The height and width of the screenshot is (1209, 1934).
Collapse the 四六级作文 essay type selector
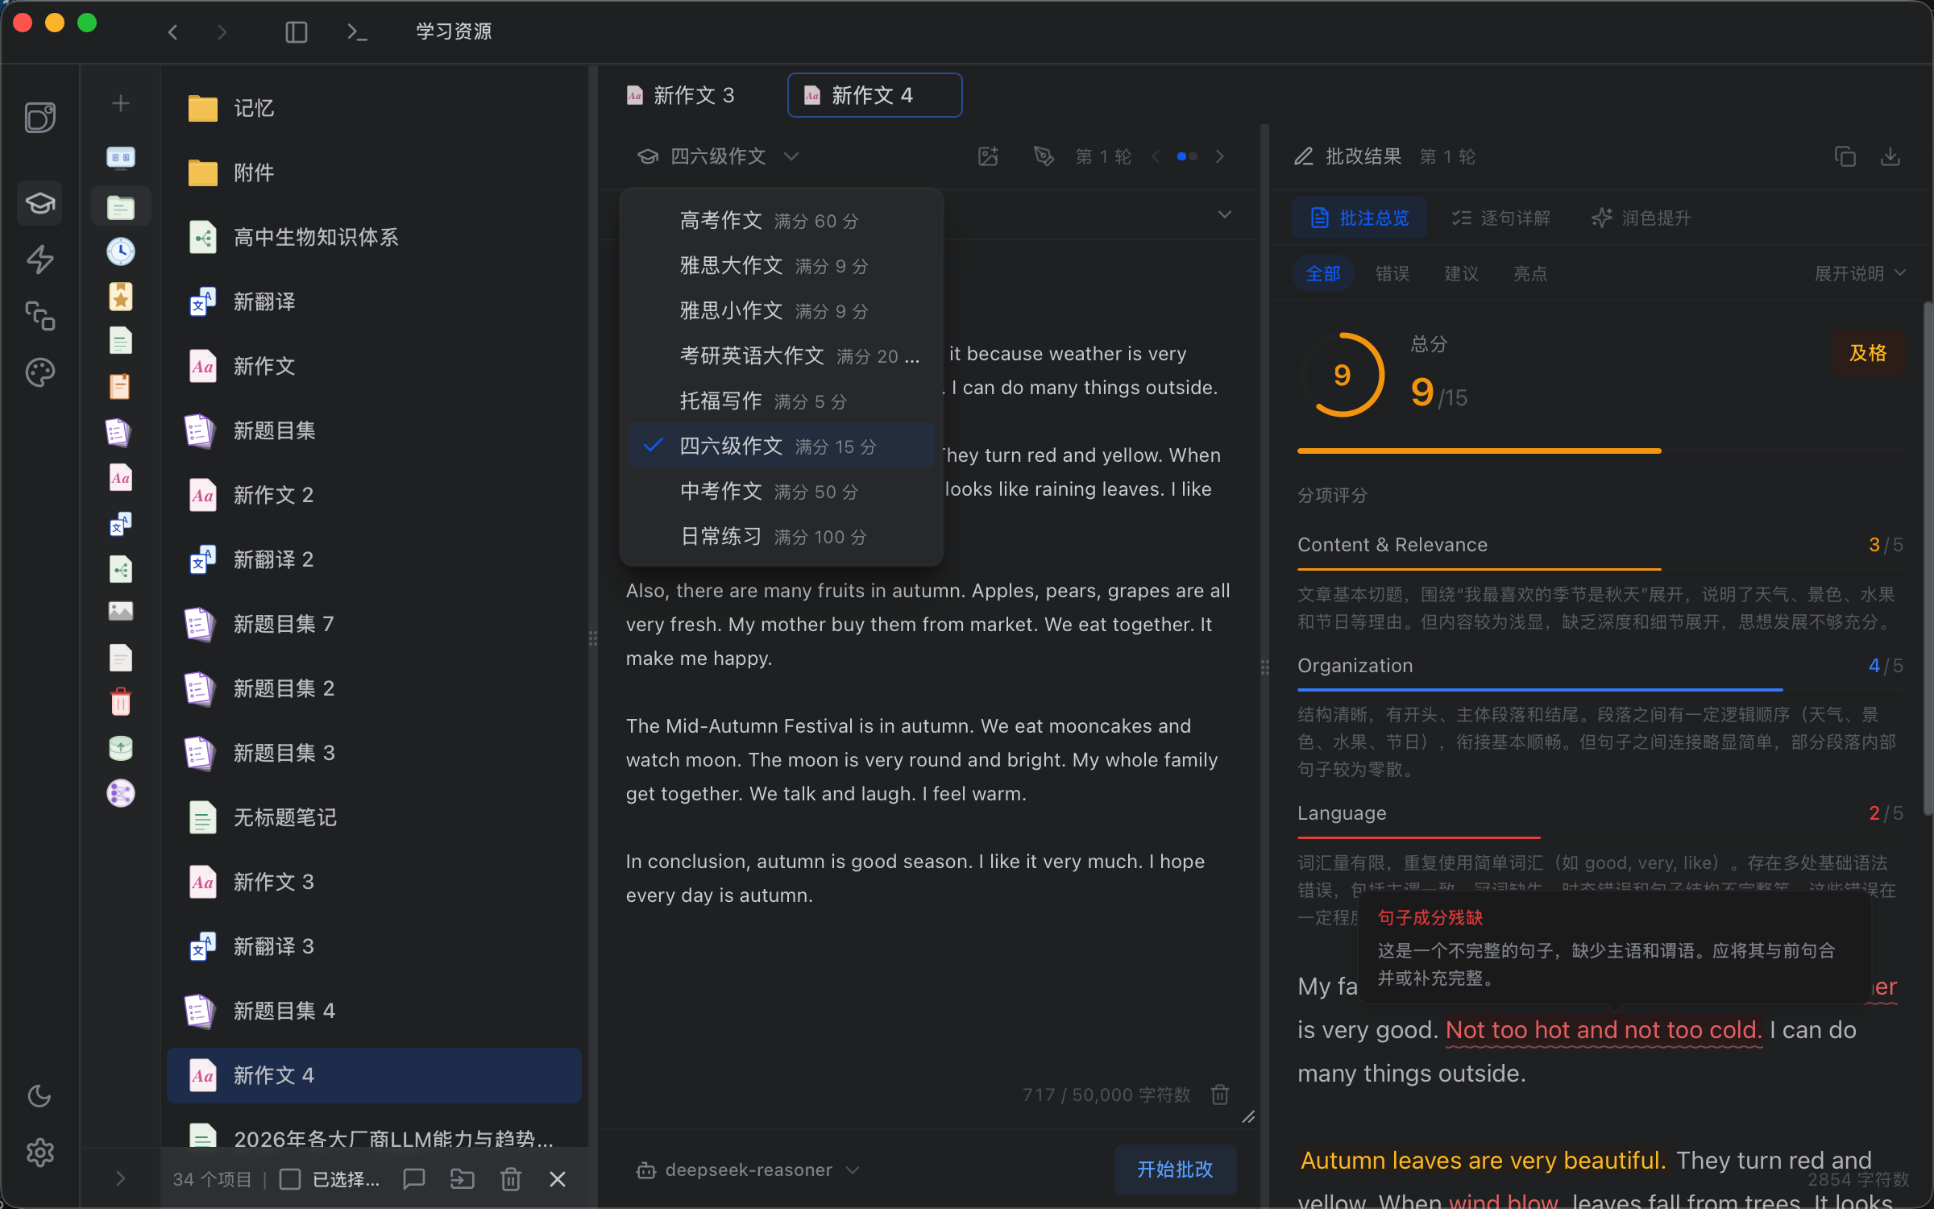718,156
